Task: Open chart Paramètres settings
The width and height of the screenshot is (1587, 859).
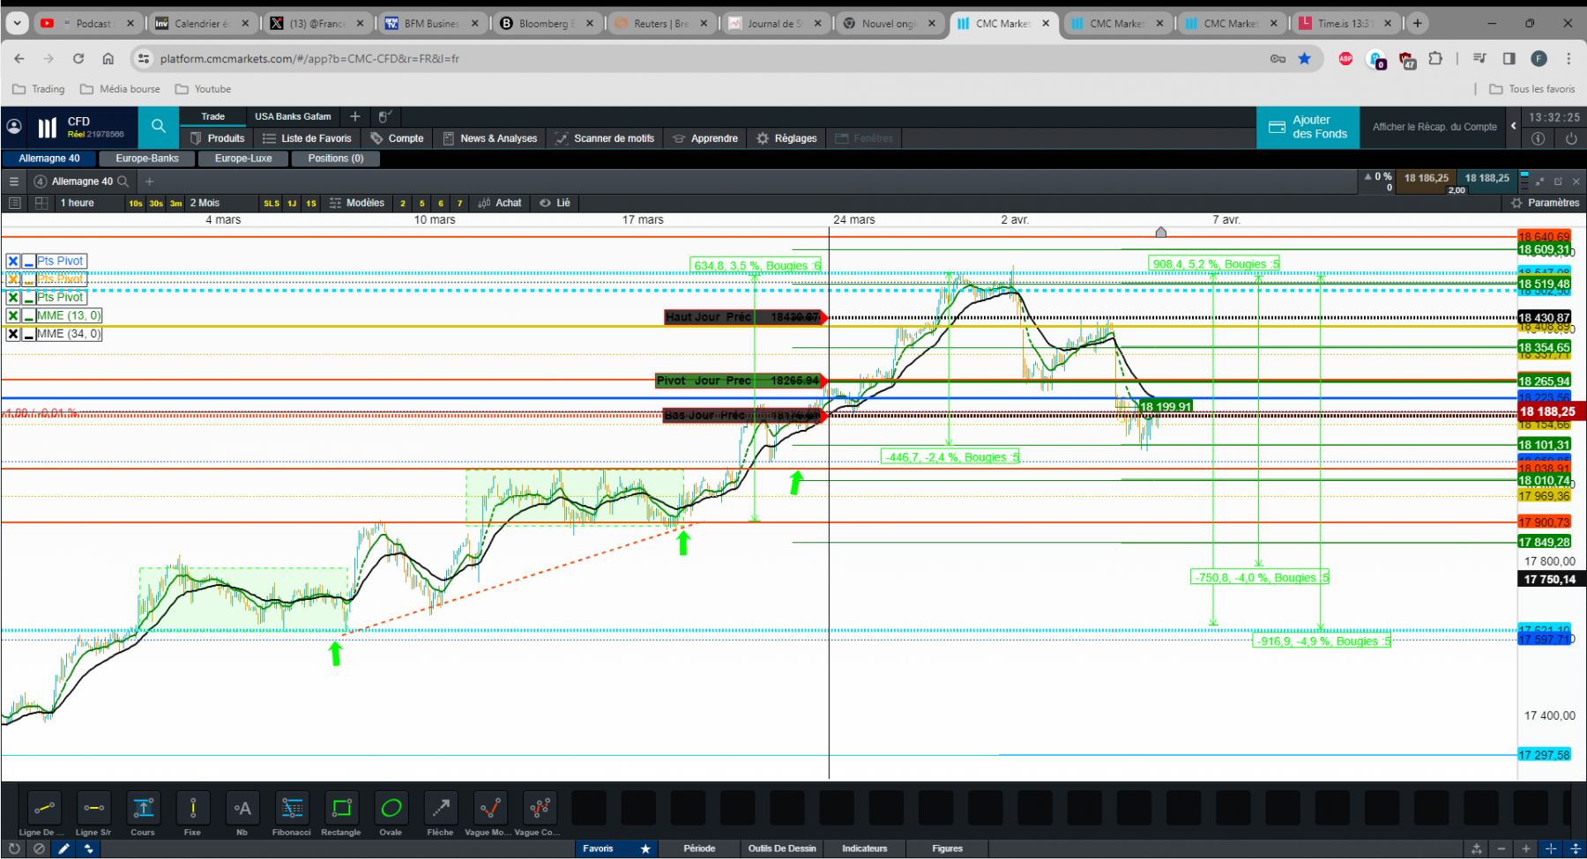Action: 1545,203
